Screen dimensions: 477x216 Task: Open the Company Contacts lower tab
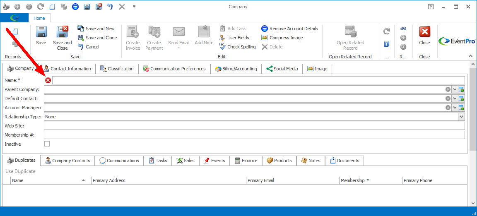coord(67,161)
